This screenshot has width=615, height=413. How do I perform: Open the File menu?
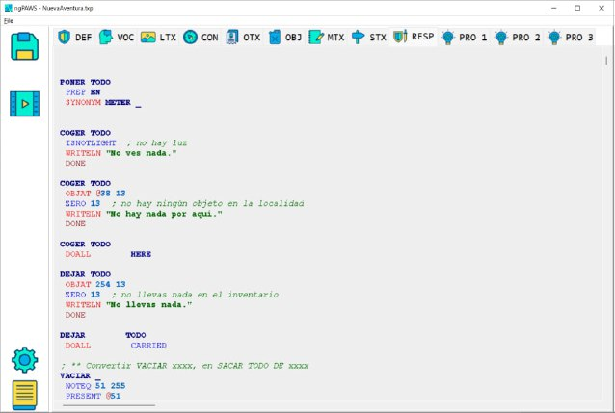point(9,21)
